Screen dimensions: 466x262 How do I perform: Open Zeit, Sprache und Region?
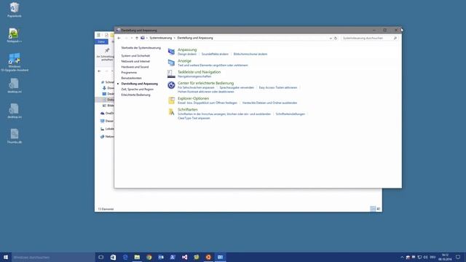[x=138, y=89]
